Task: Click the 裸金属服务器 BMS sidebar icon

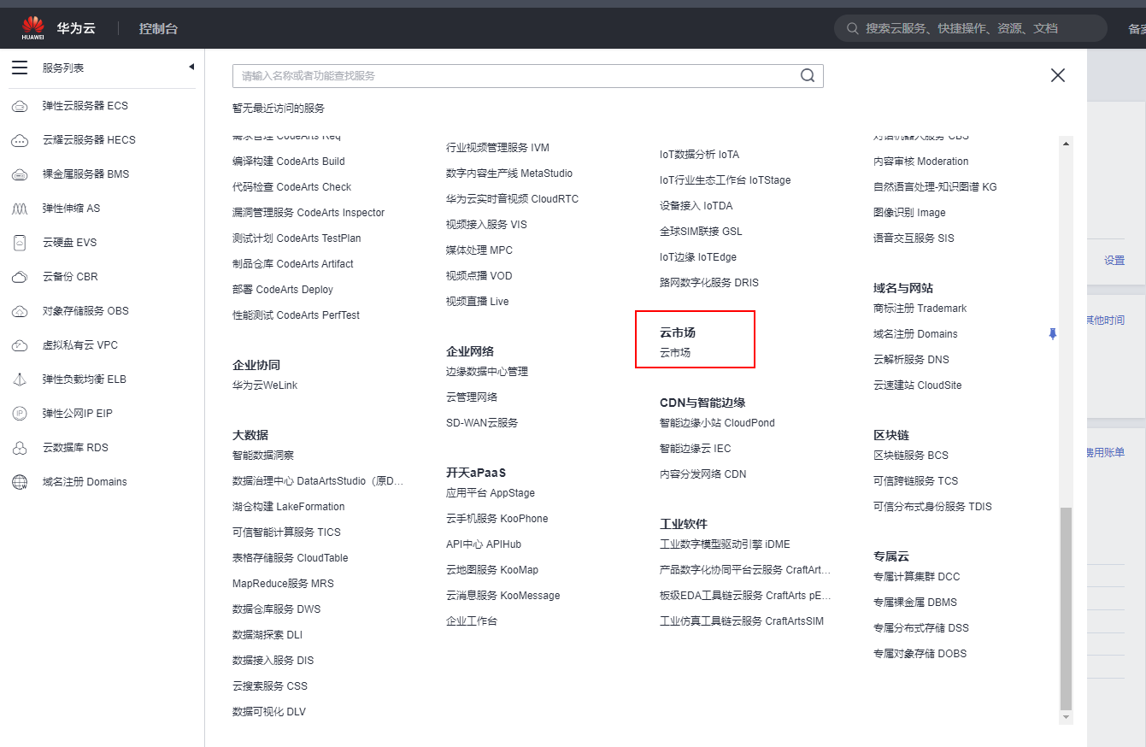Action: [20, 174]
